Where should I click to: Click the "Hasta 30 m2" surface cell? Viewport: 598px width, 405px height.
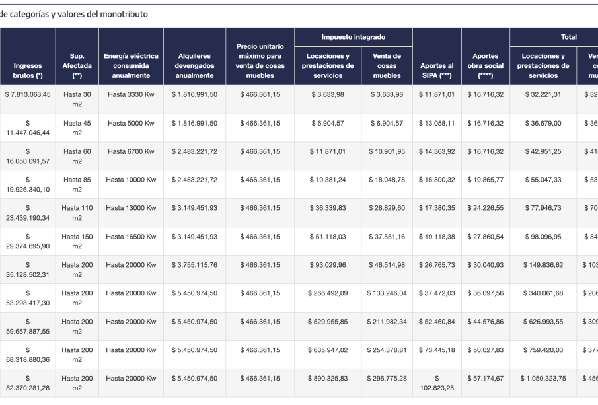tap(77, 100)
